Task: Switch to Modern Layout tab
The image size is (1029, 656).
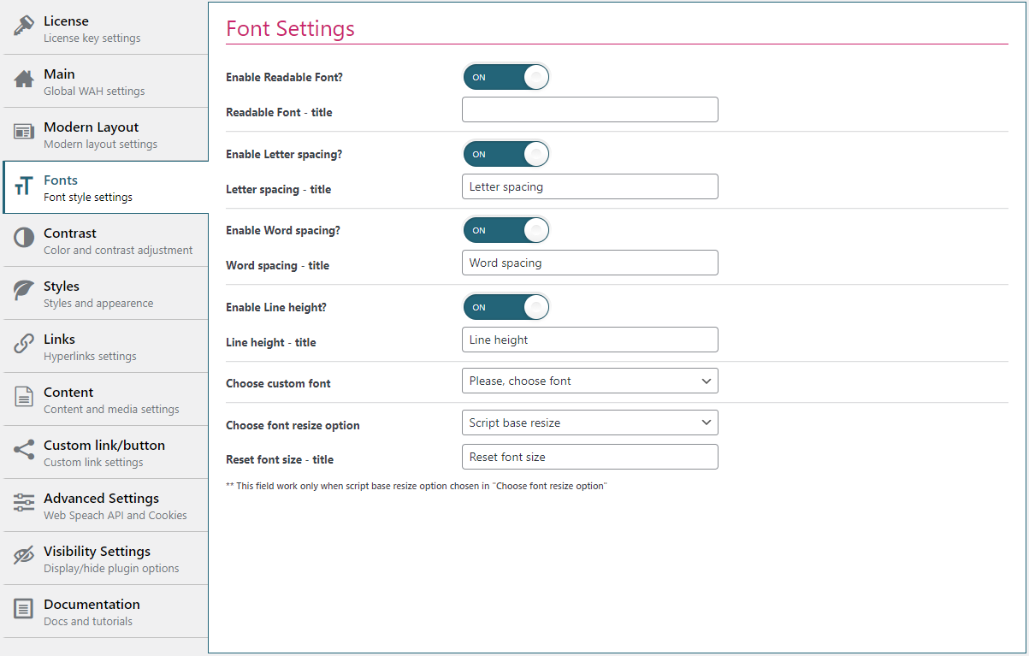Action: (105, 134)
